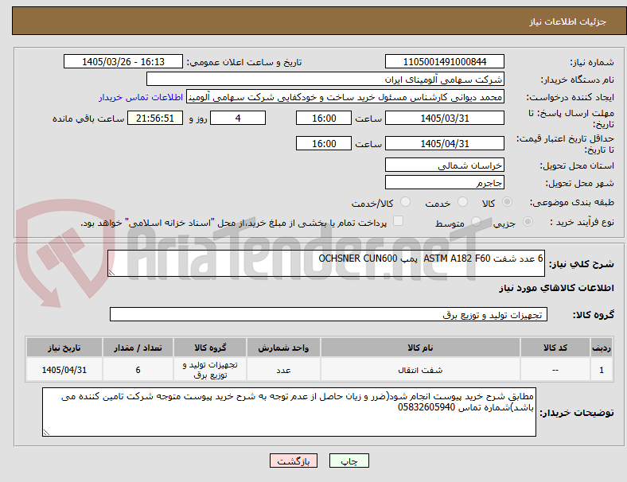
Task: Click the بازگشت back button
Action: pyautogui.click(x=294, y=461)
